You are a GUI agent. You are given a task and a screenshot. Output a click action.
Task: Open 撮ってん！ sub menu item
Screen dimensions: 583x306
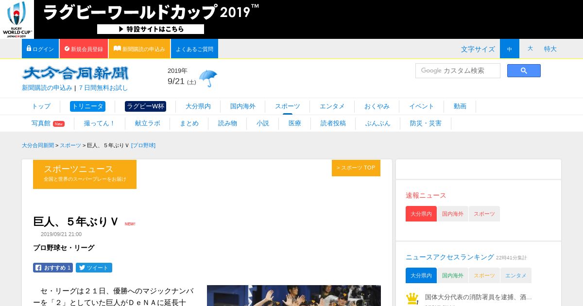coord(100,123)
